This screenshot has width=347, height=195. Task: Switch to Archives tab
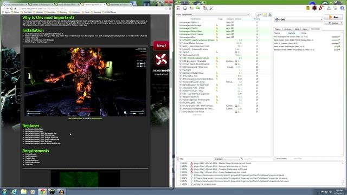pyautogui.click(x=288, y=29)
